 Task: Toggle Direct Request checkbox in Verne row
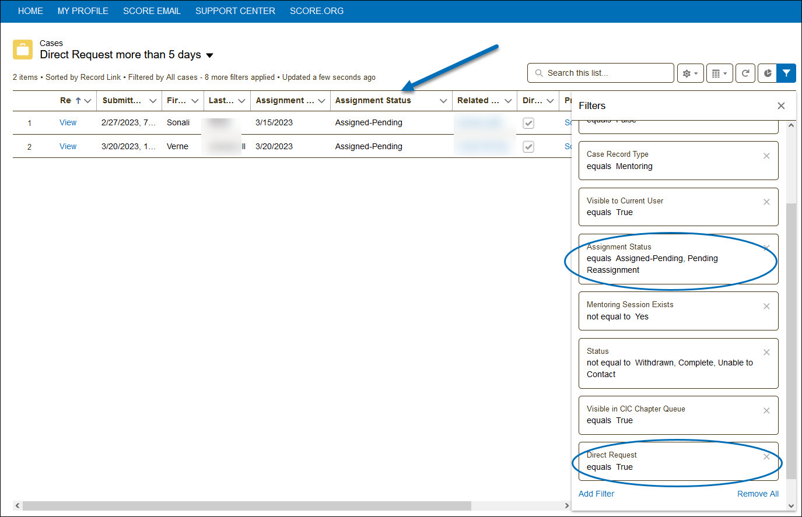coord(528,147)
